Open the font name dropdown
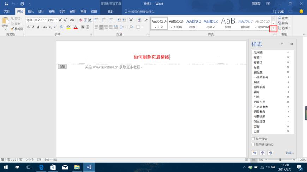This screenshot has height=172, width=307. 46,20
